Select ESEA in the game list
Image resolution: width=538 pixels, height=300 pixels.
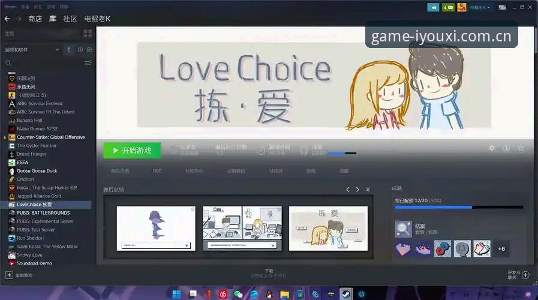[22, 163]
